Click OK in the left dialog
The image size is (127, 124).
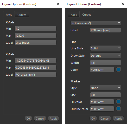click(x=29, y=119)
